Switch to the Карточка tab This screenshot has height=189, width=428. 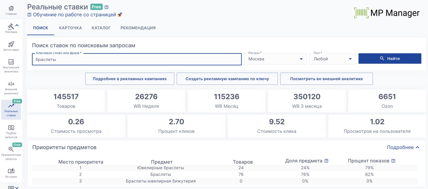71,28
